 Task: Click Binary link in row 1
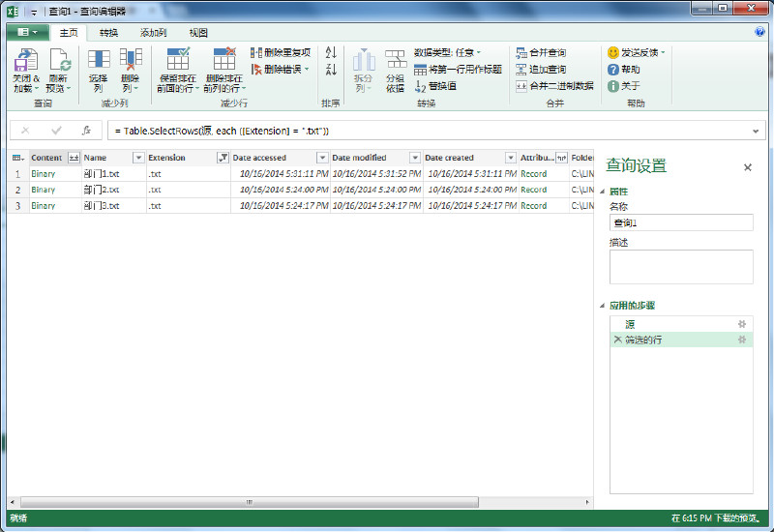coord(43,174)
